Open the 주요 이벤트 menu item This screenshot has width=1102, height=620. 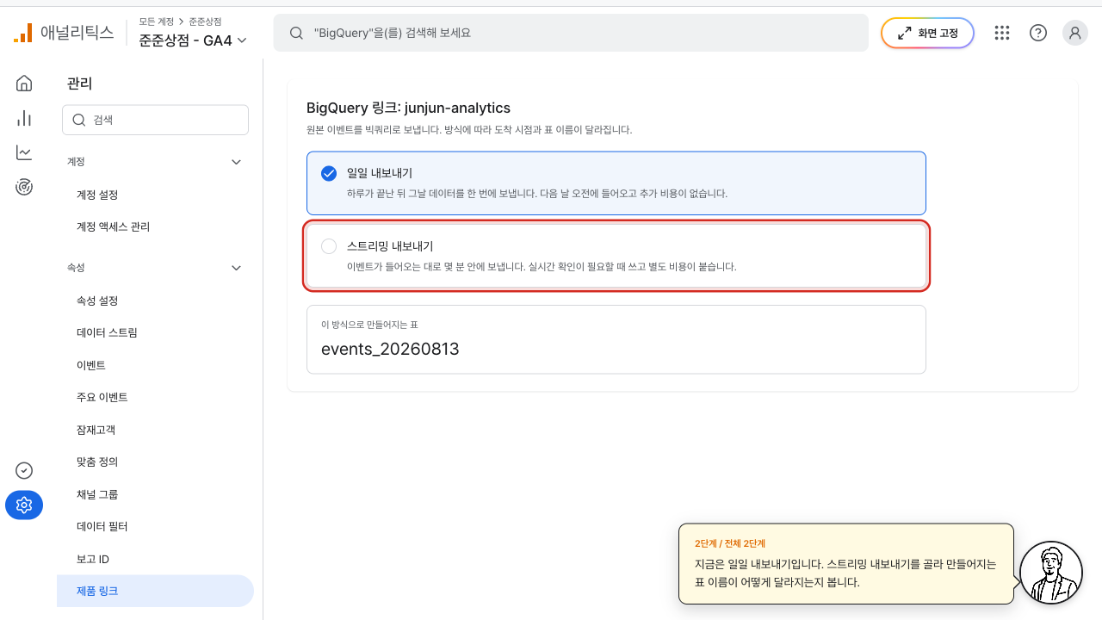pyautogui.click(x=155, y=397)
